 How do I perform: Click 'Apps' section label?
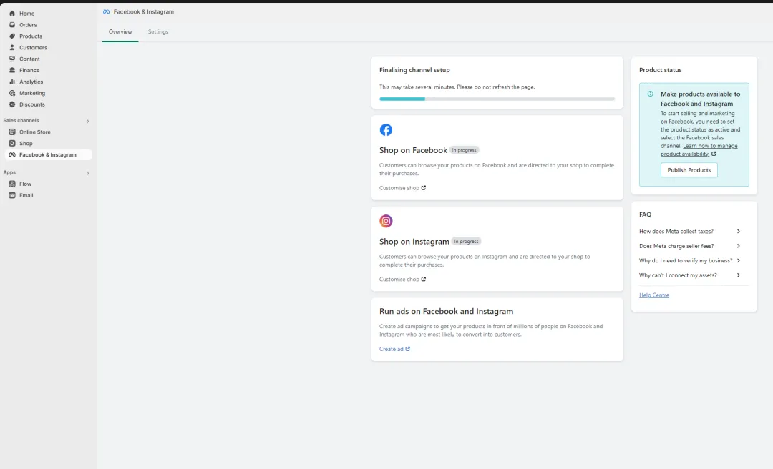point(9,172)
